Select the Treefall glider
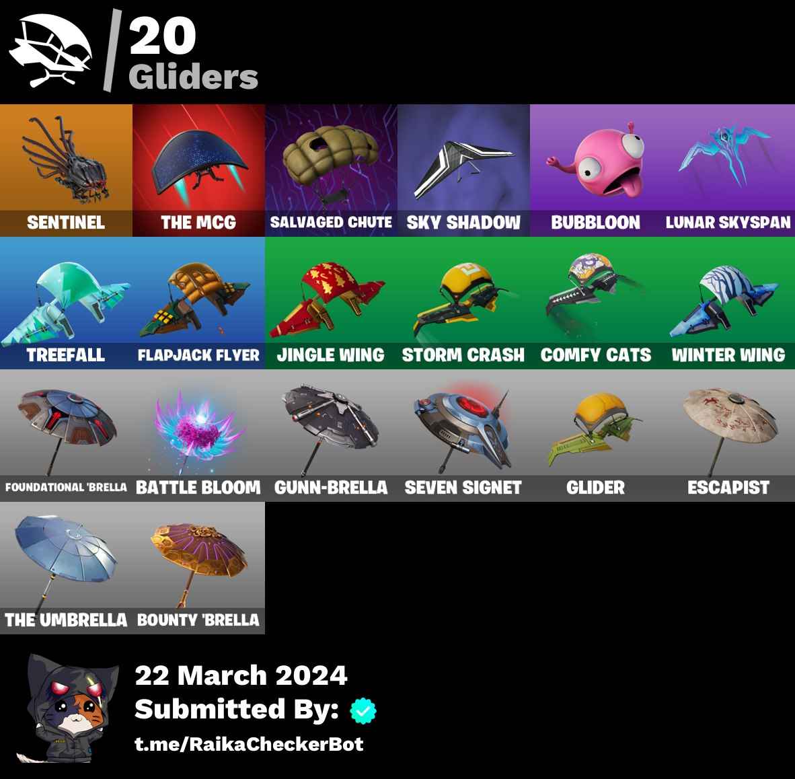The image size is (795, 779). [66, 303]
